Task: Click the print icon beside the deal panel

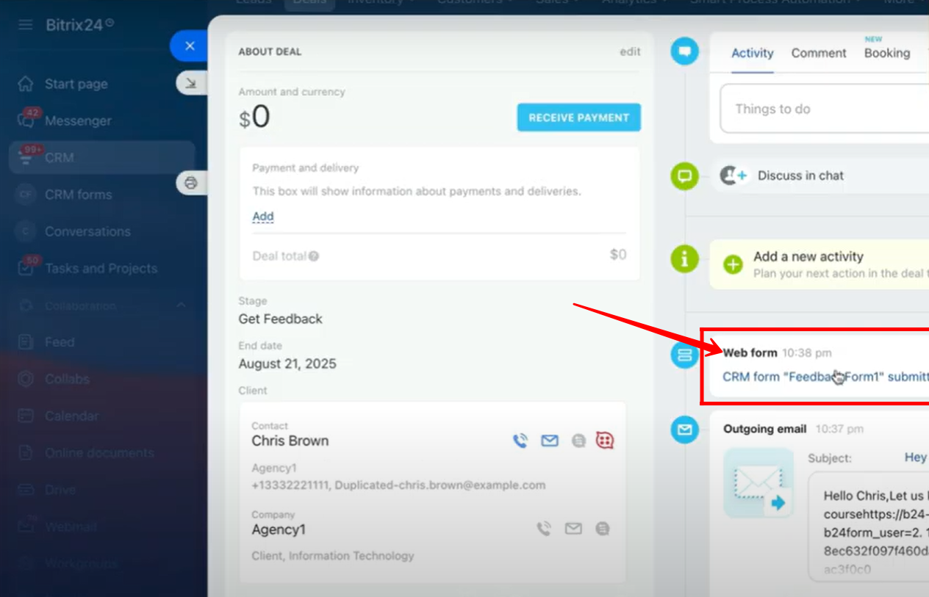Action: coord(191,183)
